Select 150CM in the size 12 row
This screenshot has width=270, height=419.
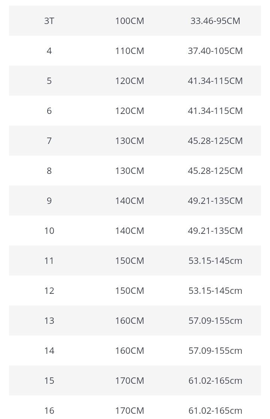pyautogui.click(x=129, y=291)
